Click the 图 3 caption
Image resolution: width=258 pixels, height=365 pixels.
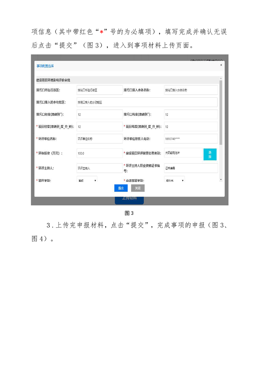tap(129, 213)
